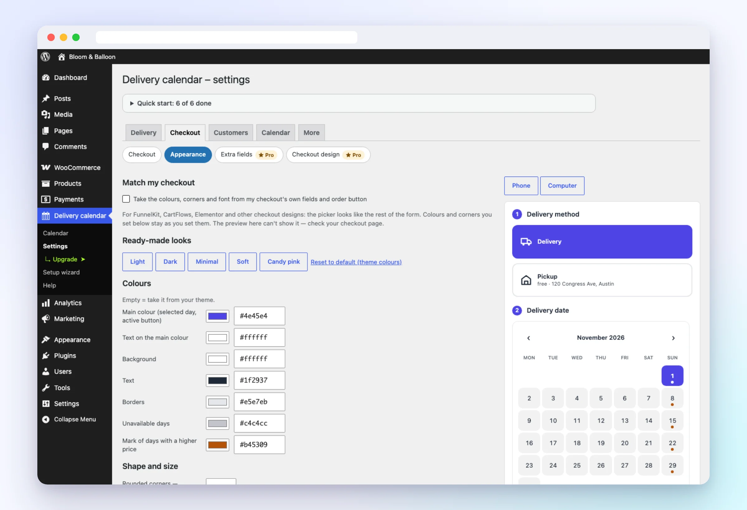This screenshot has height=510, width=747.
Task: Click the Unavailable days hex input field
Action: [259, 423]
